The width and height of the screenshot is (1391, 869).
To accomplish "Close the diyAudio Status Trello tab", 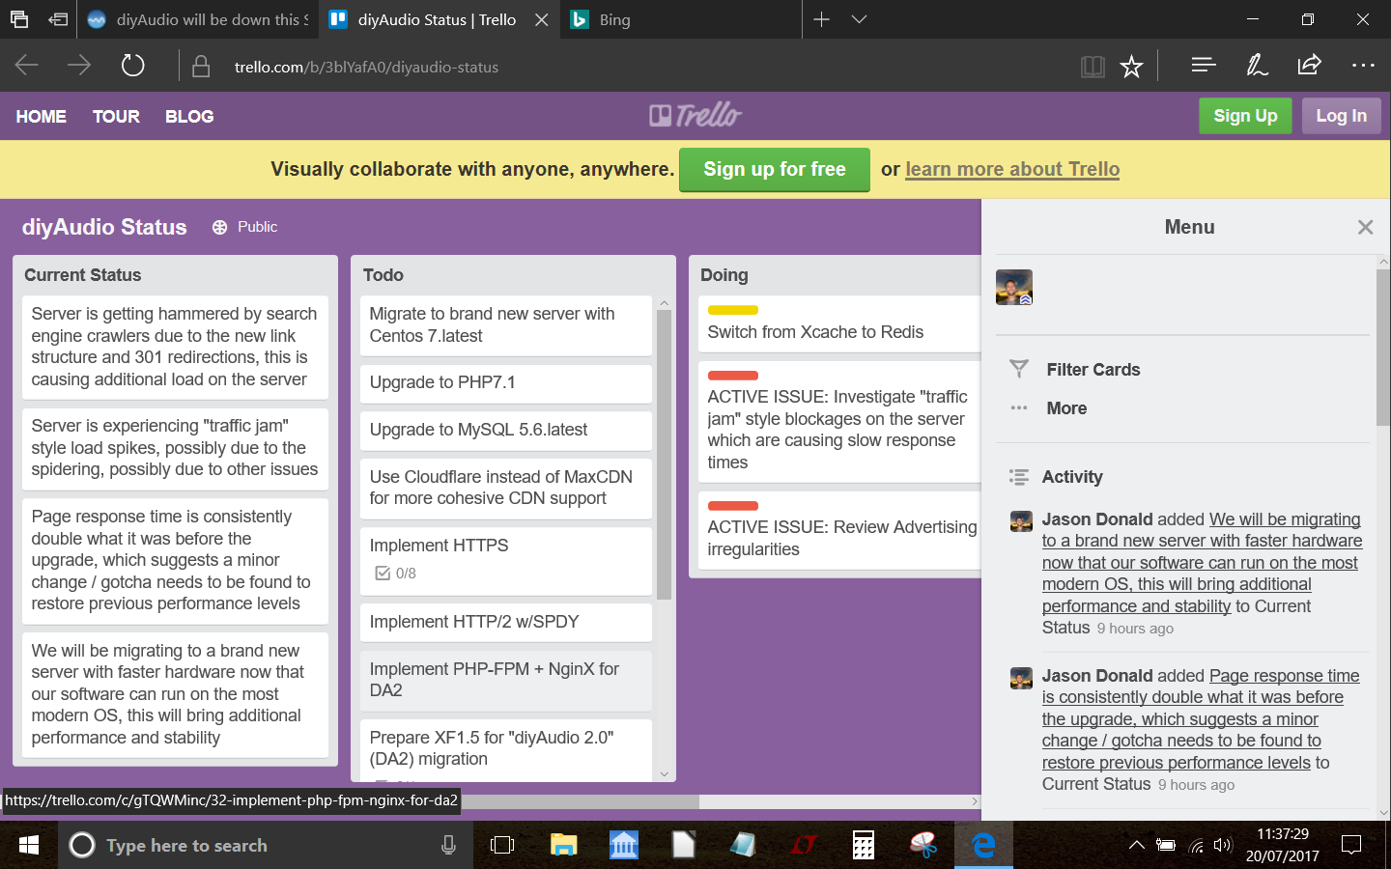I will (x=542, y=19).
